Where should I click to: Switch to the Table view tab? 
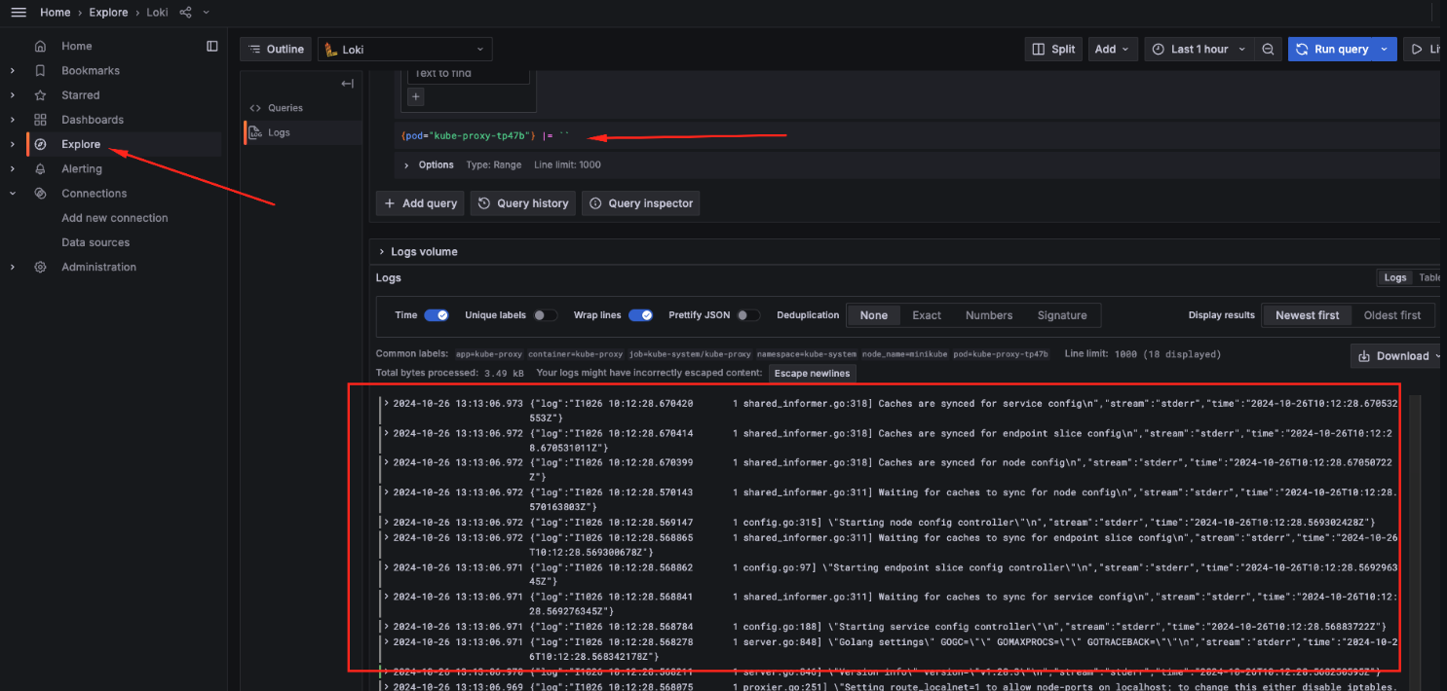(x=1428, y=277)
